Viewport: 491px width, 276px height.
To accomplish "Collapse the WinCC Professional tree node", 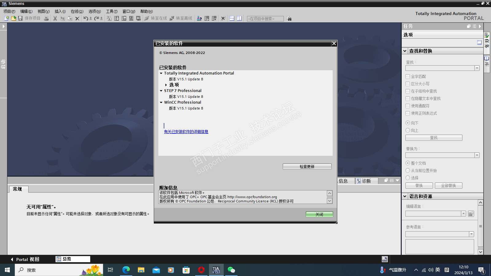I will pyautogui.click(x=161, y=102).
